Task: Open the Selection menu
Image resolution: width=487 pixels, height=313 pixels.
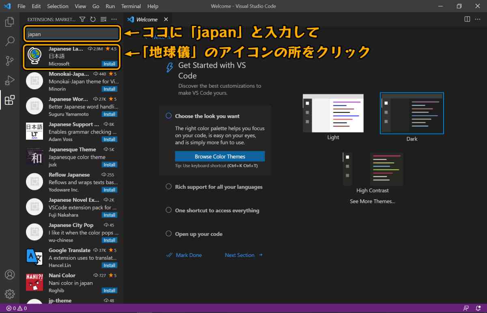Action: click(x=58, y=6)
